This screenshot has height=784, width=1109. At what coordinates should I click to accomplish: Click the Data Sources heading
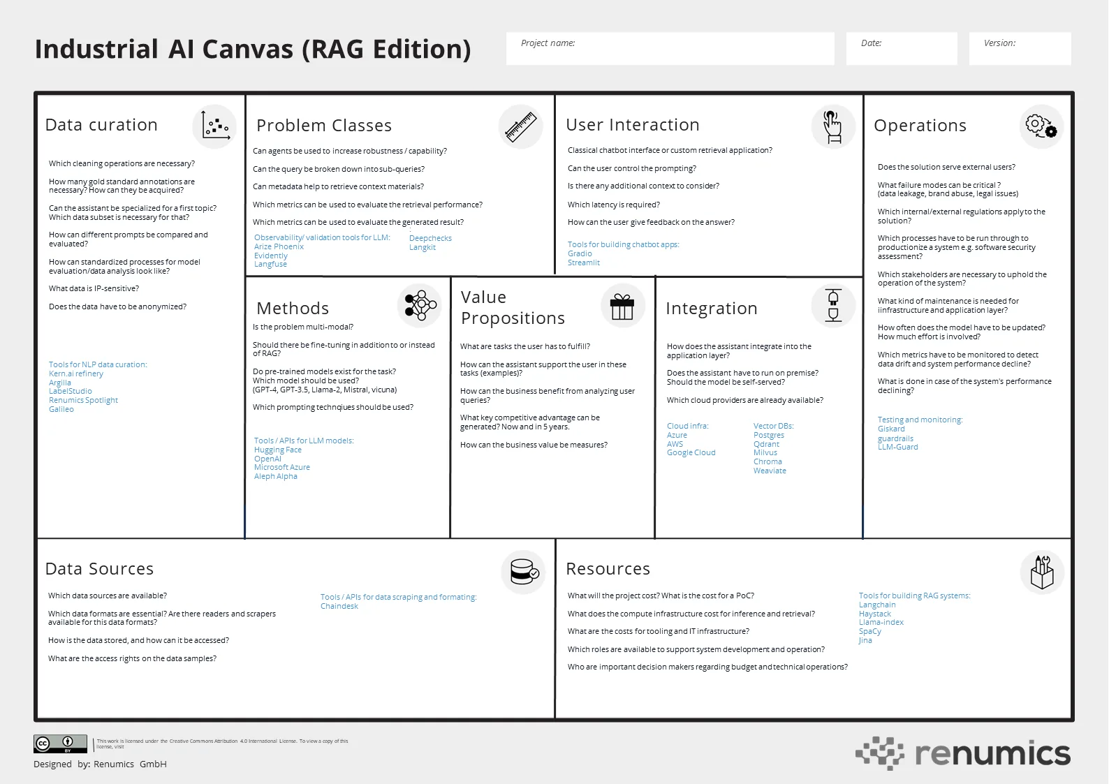[x=99, y=569]
